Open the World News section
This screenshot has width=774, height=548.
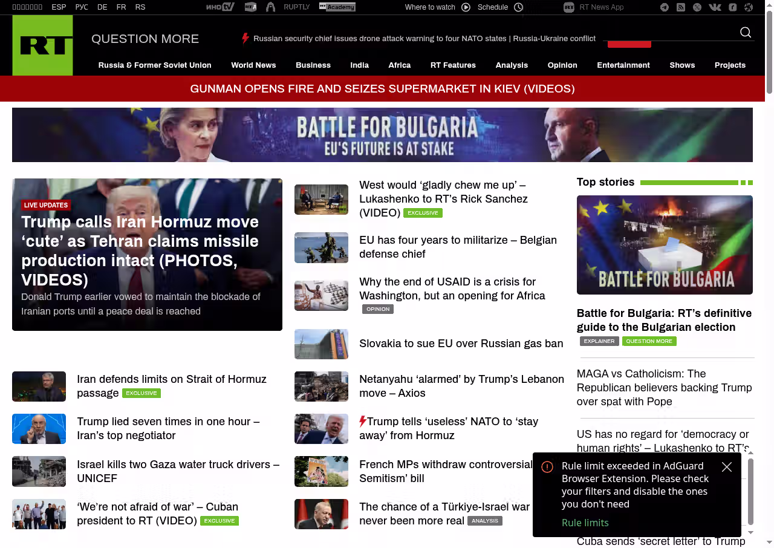253,65
